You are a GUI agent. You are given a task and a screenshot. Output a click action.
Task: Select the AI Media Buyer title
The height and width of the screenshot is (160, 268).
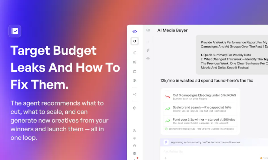tap(173, 30)
